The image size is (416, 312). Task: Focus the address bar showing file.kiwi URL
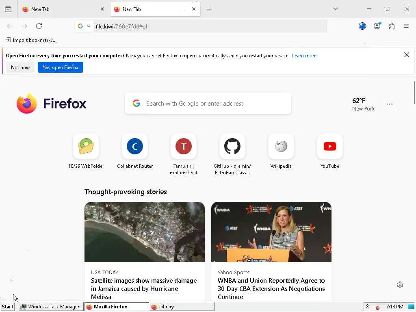pyautogui.click(x=210, y=26)
